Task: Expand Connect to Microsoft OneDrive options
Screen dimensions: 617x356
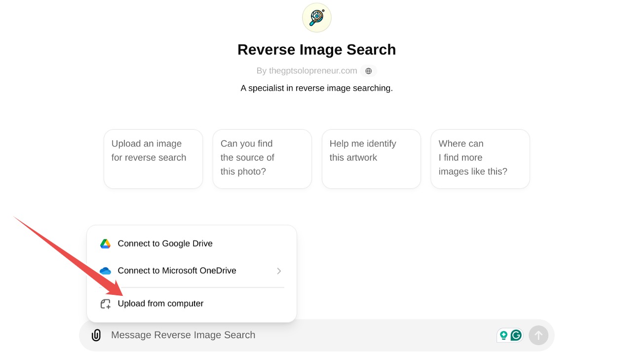Action: pyautogui.click(x=279, y=271)
